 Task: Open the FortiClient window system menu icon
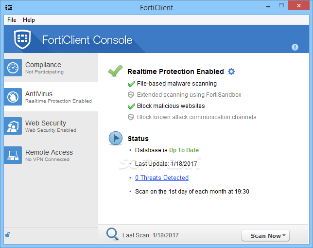click(9, 8)
